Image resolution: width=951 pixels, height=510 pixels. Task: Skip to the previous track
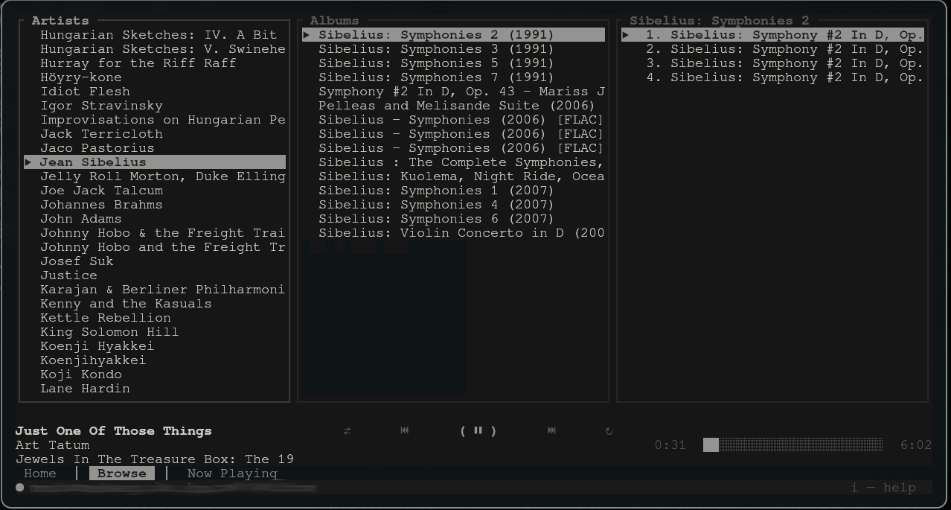point(404,430)
